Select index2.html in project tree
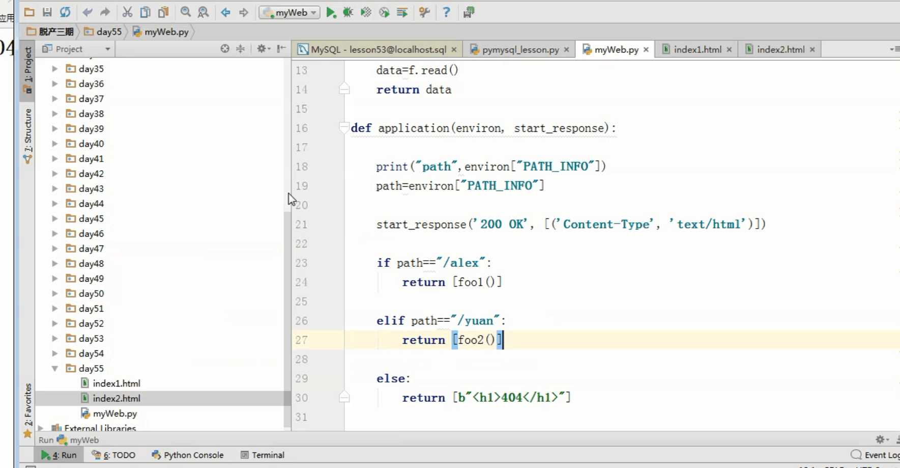Viewport: 900px width, 468px height. coord(116,398)
